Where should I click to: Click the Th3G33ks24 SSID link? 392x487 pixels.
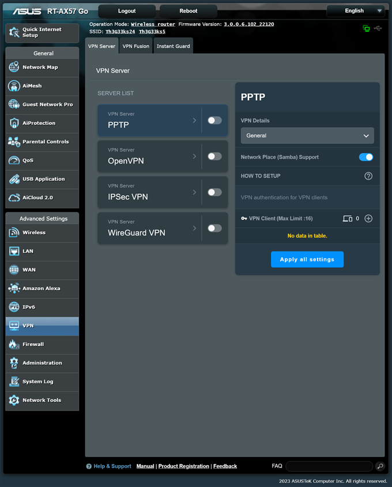(x=120, y=32)
